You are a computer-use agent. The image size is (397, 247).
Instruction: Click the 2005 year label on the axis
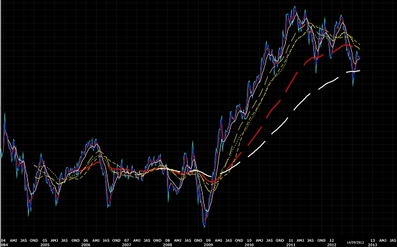[45, 245]
